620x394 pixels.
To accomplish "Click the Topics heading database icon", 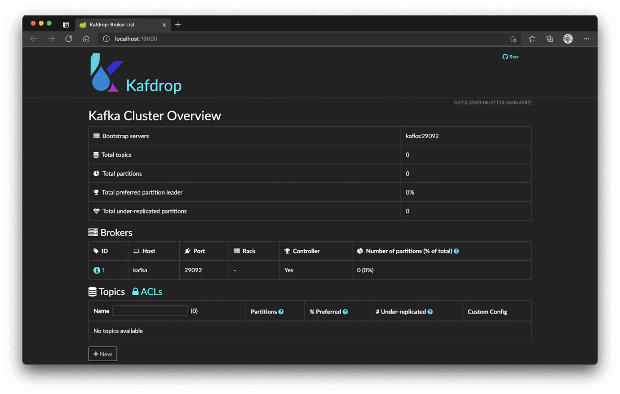I will 93,292.
